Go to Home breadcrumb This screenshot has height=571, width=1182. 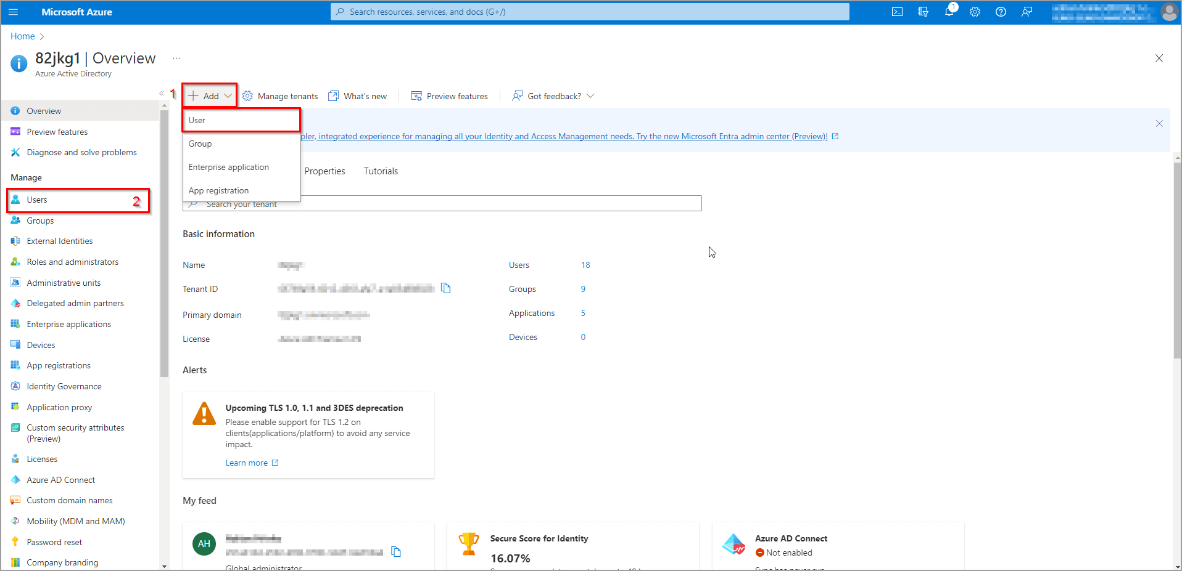(22, 36)
